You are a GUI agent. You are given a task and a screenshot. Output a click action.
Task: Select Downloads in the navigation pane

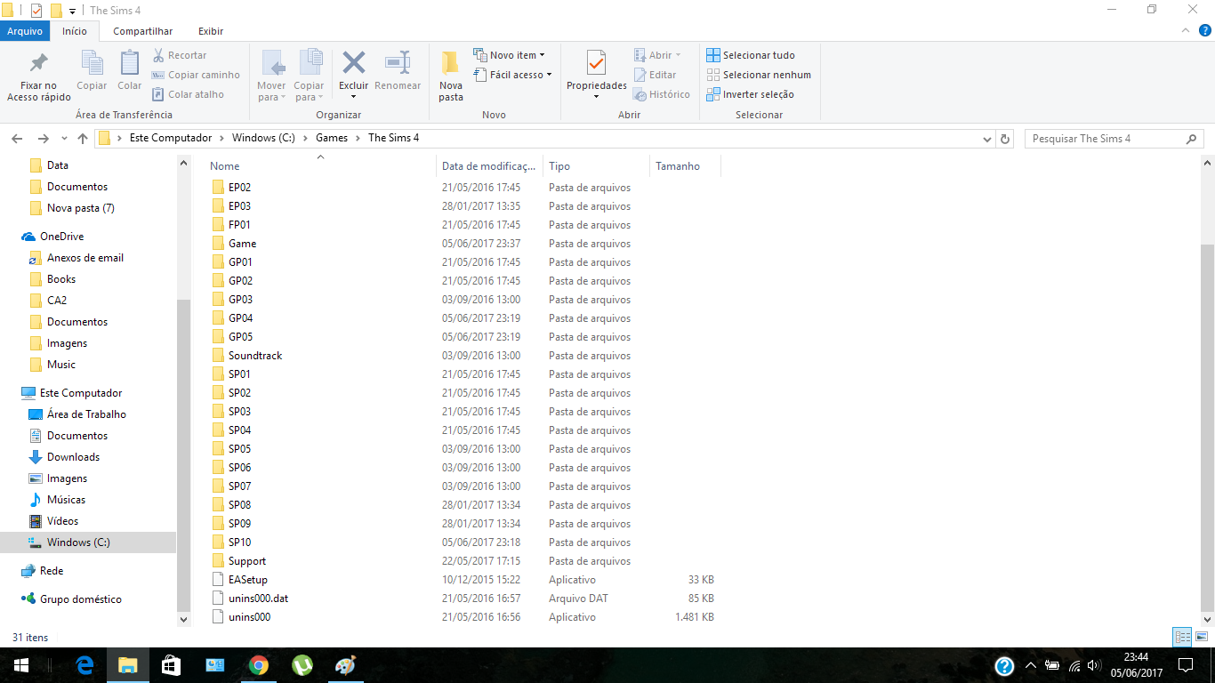click(73, 457)
